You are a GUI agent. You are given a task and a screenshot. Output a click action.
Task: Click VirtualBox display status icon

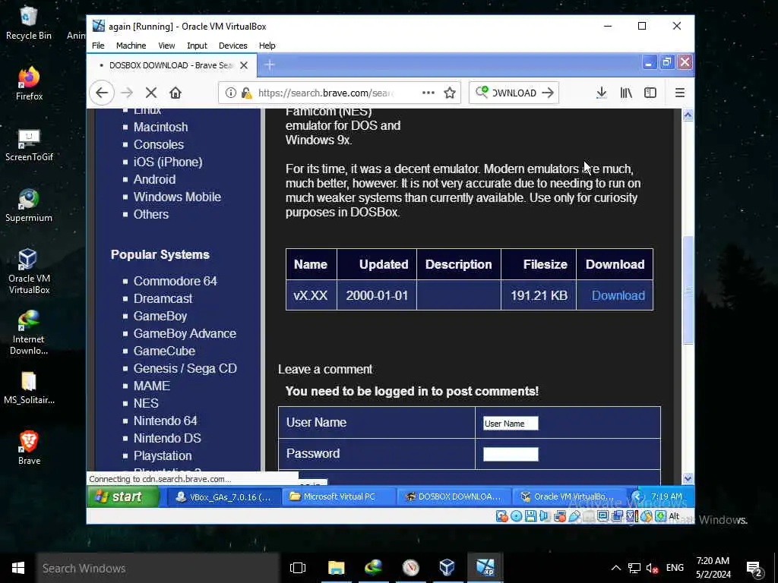tap(602, 516)
